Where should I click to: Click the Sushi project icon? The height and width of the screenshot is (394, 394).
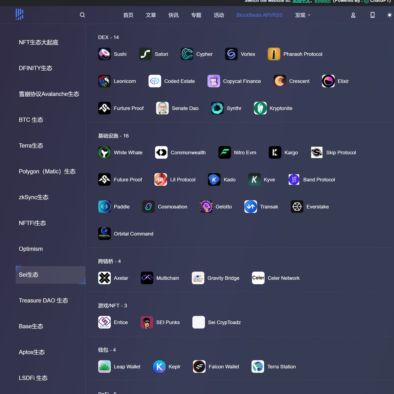coord(104,54)
